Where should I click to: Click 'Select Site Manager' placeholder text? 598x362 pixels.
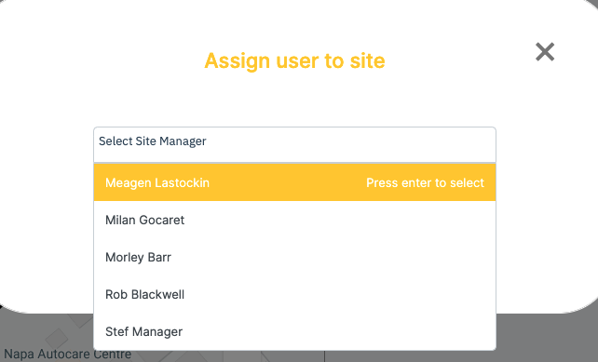153,141
